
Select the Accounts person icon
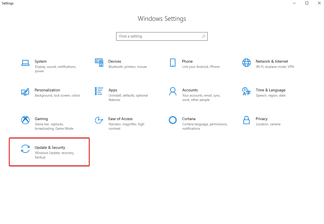click(173, 91)
